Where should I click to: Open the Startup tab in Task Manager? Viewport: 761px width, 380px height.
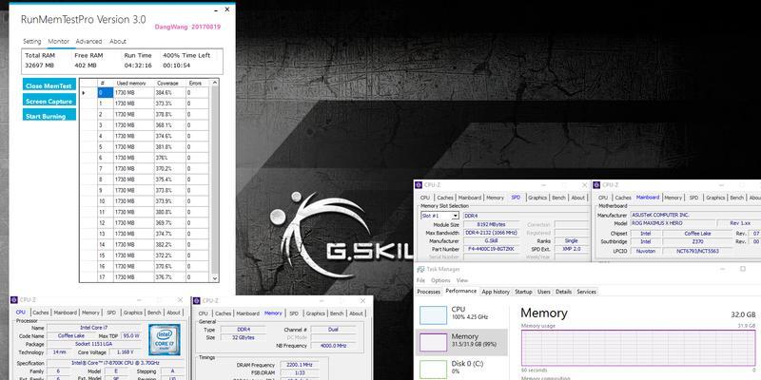click(524, 292)
